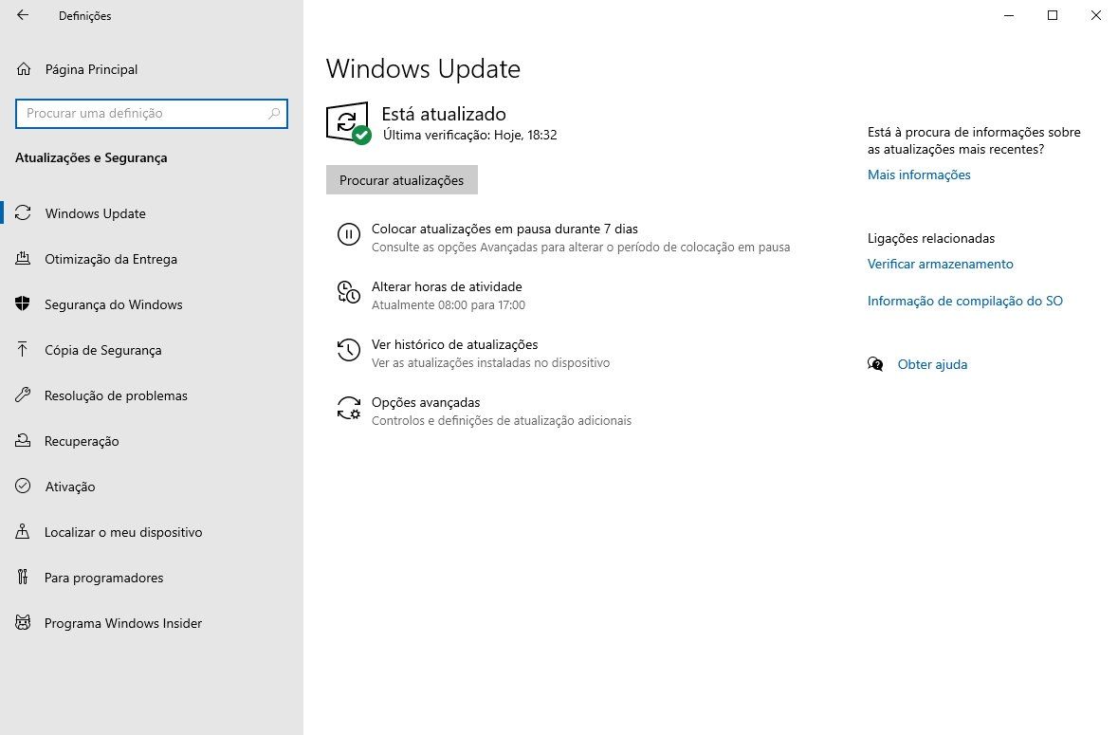1118x735 pixels.
Task: Open the Verificar armazenamento link
Action: (x=941, y=264)
